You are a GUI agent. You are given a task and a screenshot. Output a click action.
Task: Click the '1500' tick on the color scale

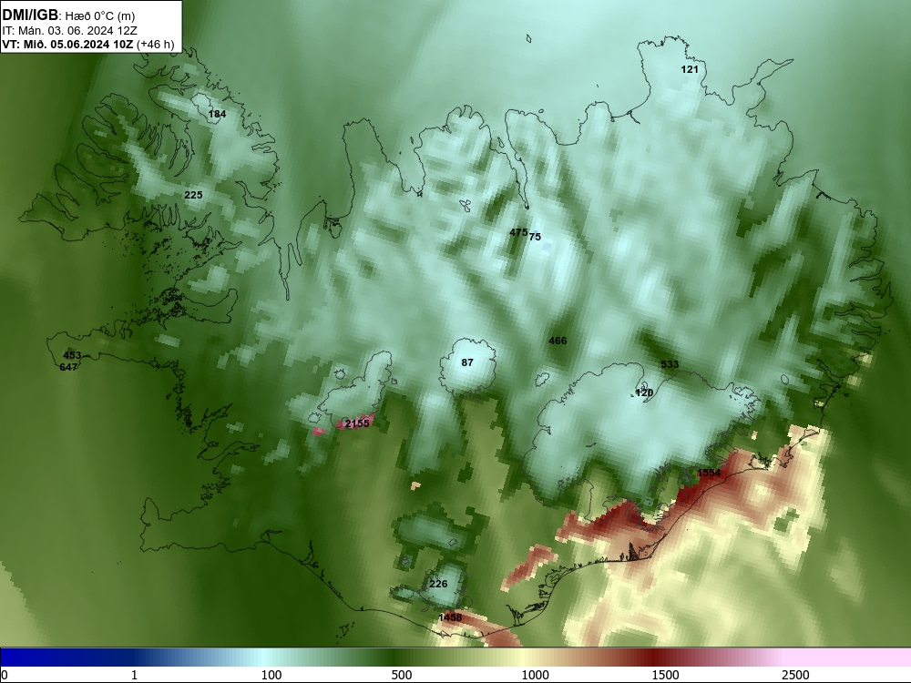(665, 675)
